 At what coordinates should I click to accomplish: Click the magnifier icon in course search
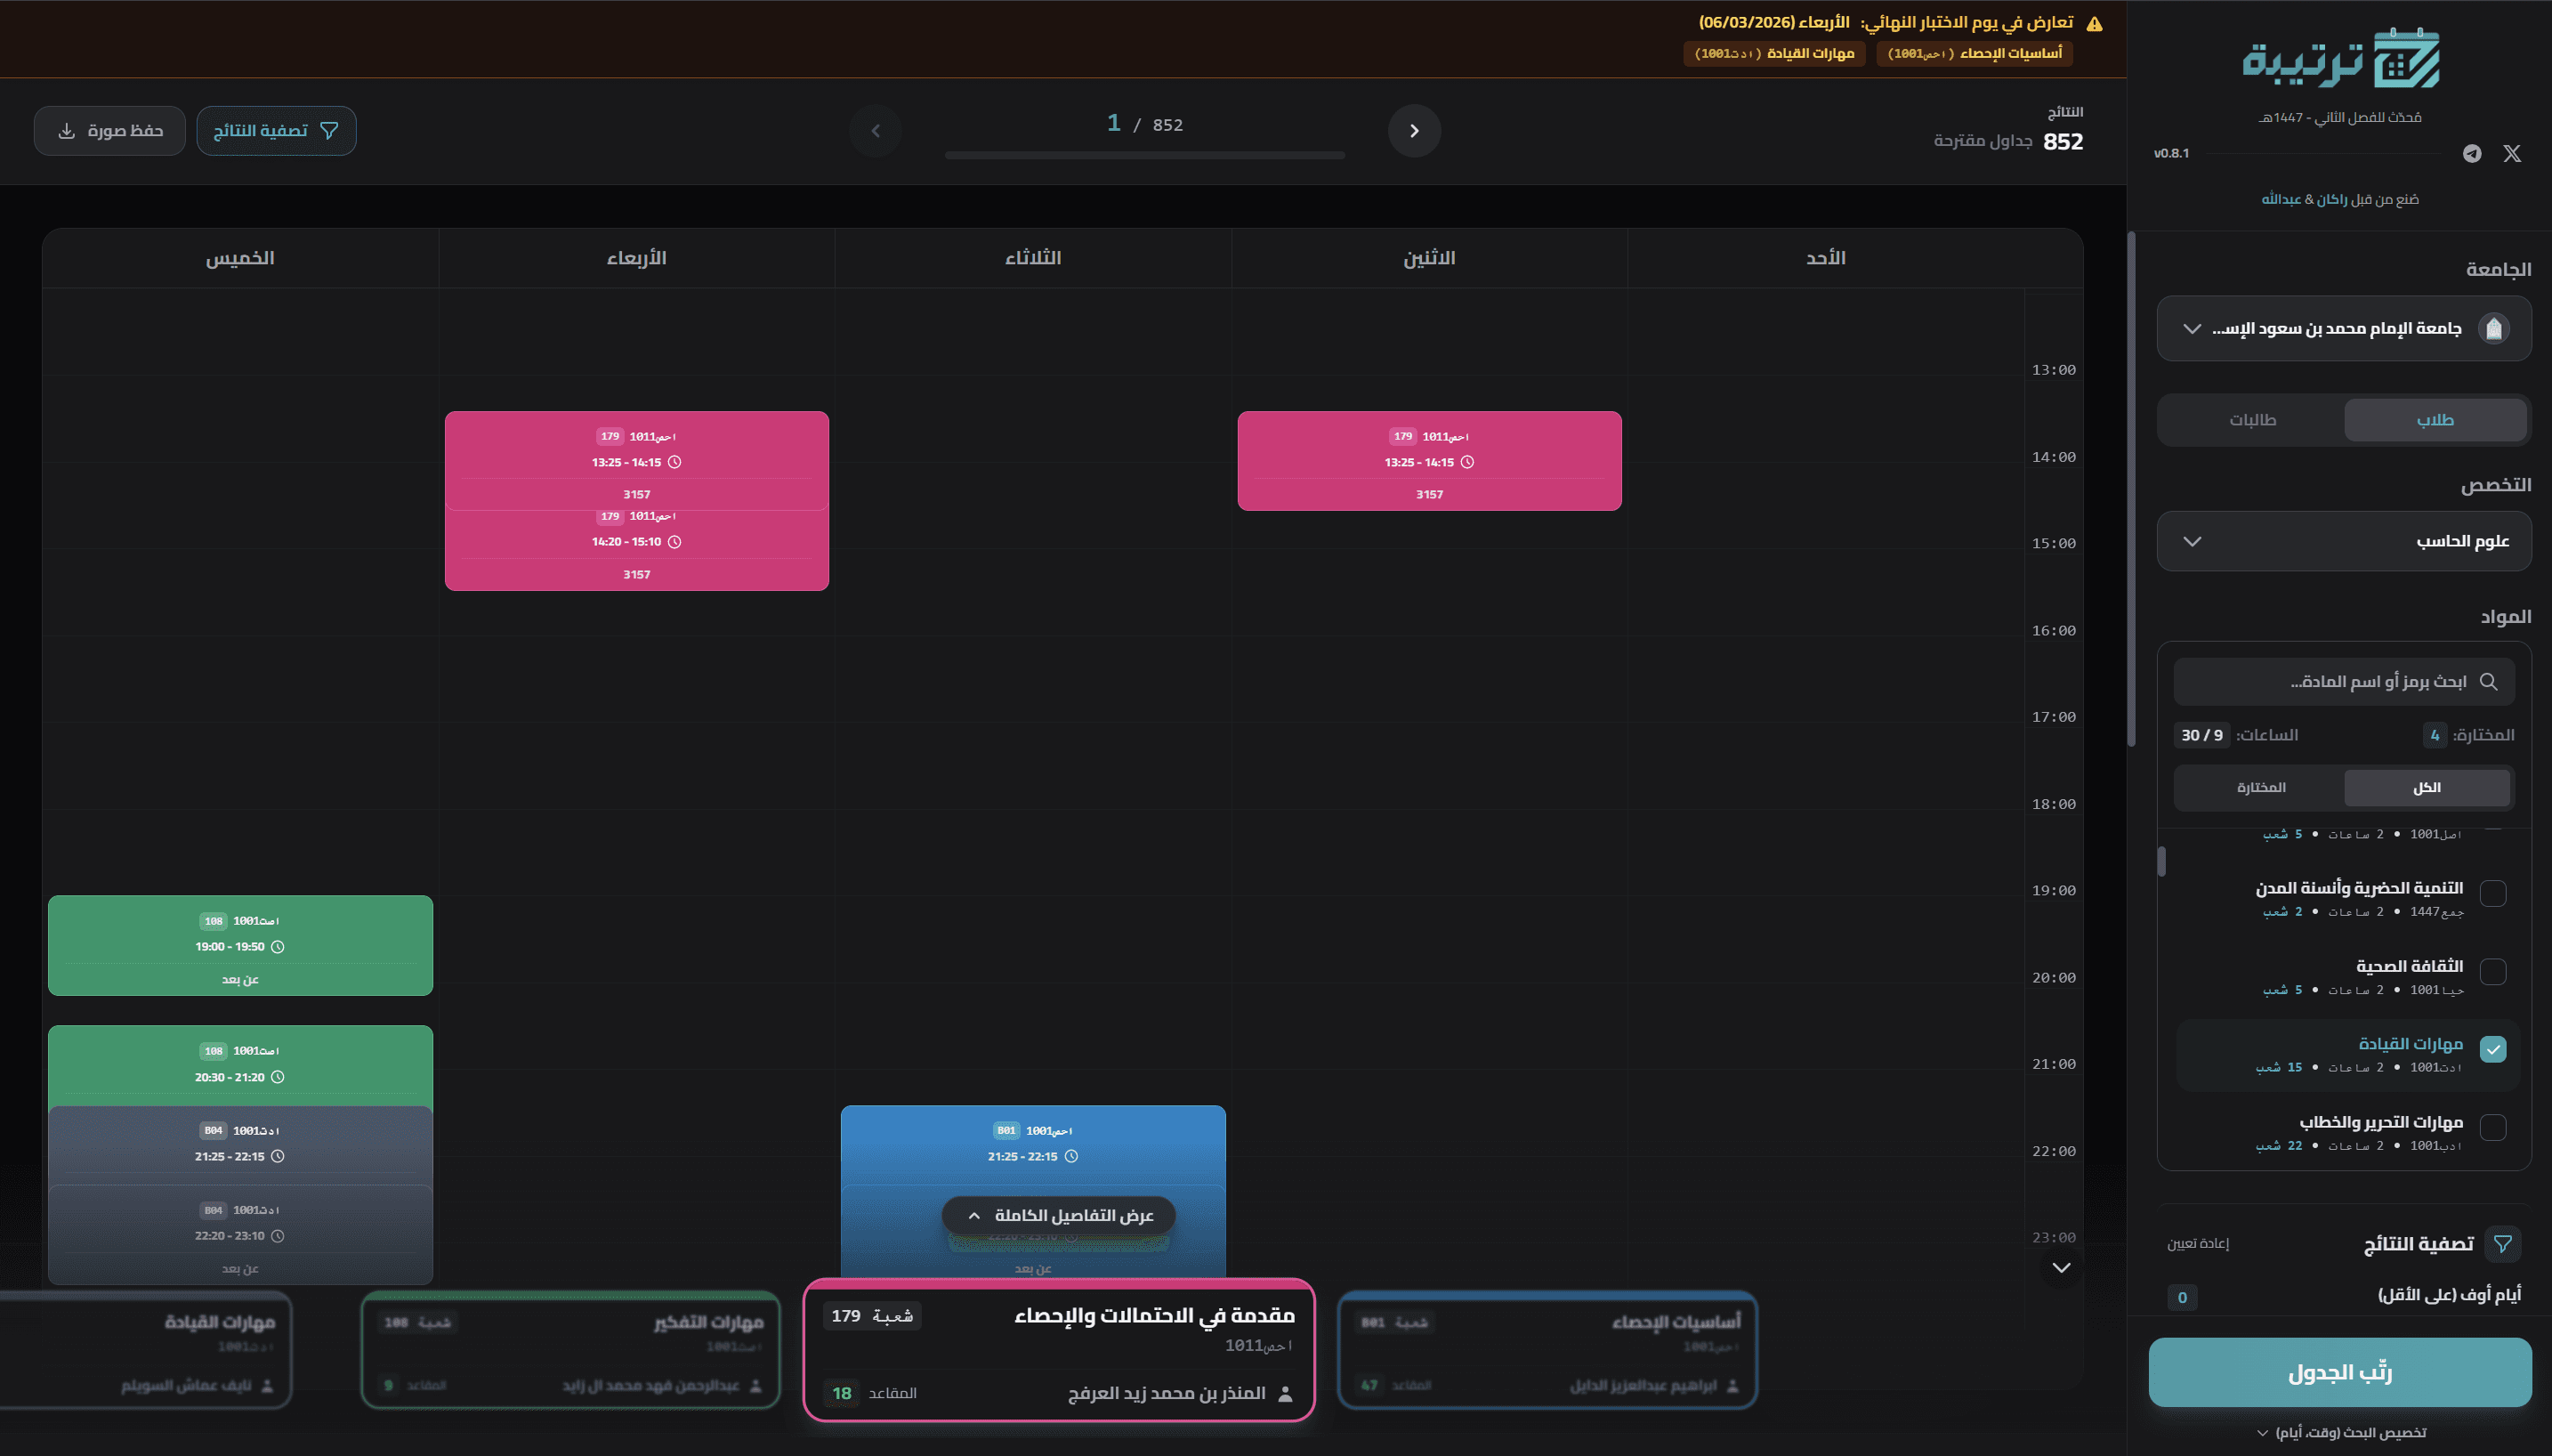(x=2489, y=681)
